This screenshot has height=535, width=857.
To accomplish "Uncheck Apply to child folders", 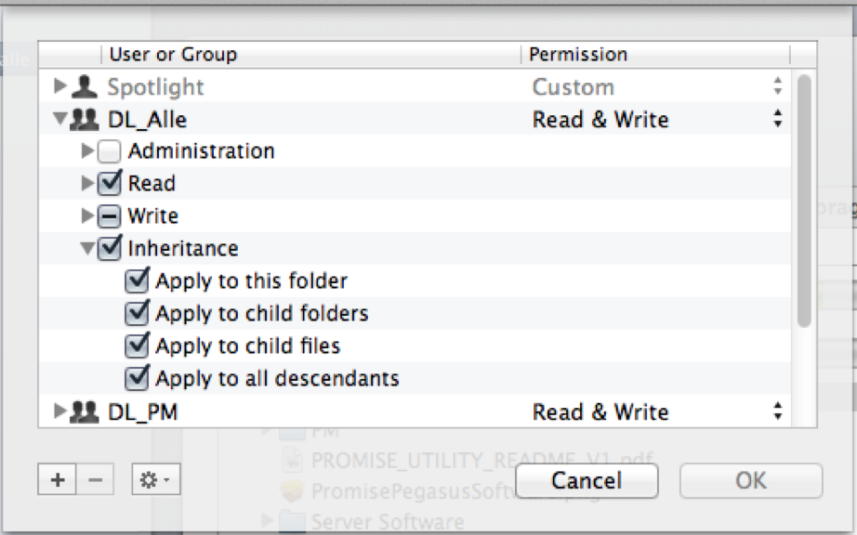I will coord(138,314).
